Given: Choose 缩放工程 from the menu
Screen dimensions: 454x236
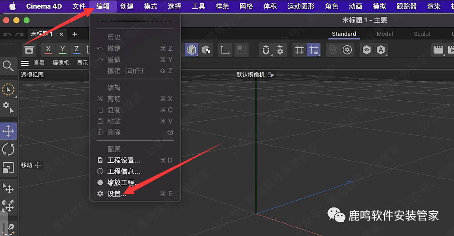Looking at the screenshot, I should [135, 183].
